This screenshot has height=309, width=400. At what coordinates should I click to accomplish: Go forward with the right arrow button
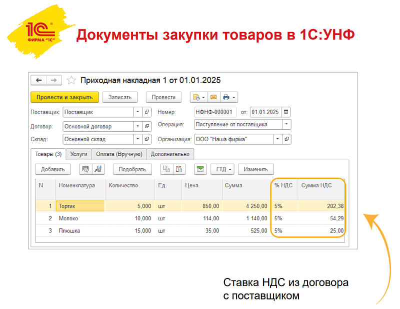pyautogui.click(x=54, y=80)
